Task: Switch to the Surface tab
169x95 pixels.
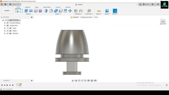Action: pyautogui.click(x=28, y=7)
